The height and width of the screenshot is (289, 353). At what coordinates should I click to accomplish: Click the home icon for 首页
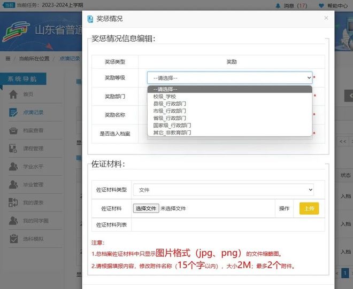(13, 94)
